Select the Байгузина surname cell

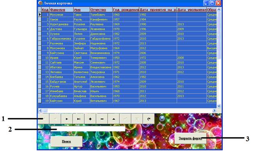[61, 53]
